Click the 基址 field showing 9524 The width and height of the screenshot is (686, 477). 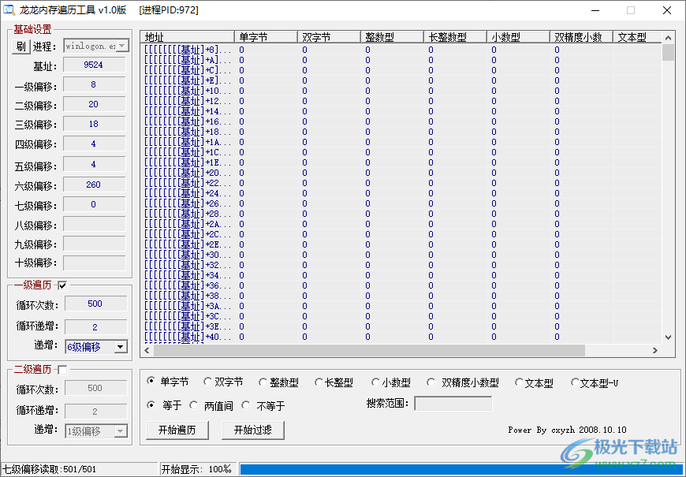93,65
